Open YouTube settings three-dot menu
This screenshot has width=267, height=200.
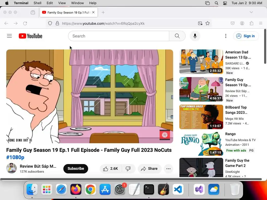click(226, 36)
